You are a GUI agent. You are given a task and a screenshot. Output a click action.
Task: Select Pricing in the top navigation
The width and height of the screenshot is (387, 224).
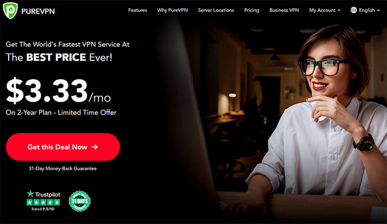click(252, 10)
